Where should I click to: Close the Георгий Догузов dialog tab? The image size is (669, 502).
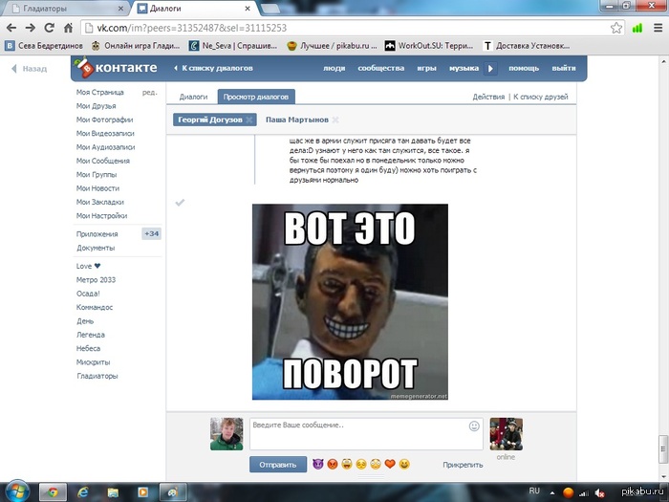click(249, 120)
